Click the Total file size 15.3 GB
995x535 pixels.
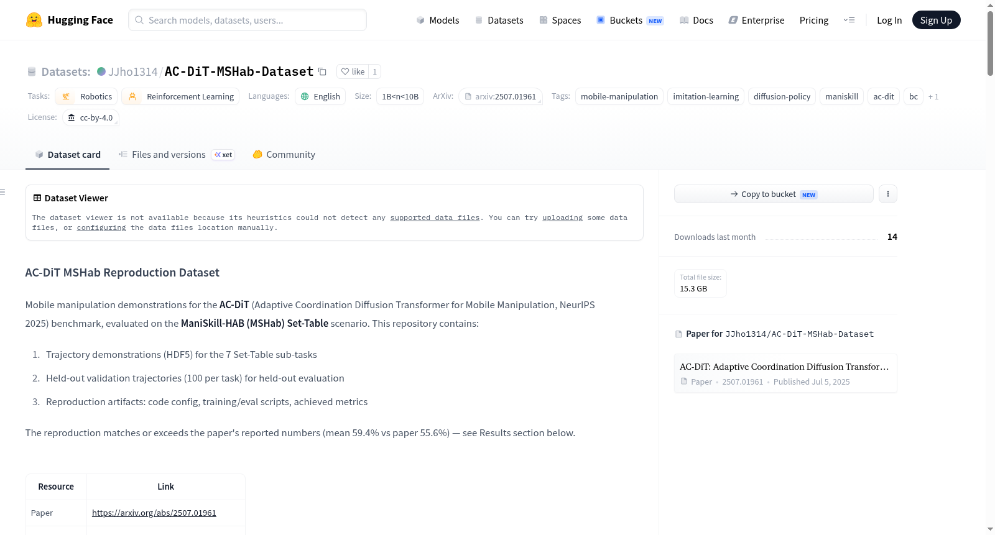700,283
